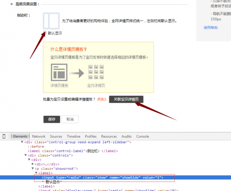Collapse the control-group left-sidebar div node
The height and width of the screenshot is (191, 231).
[22, 142]
